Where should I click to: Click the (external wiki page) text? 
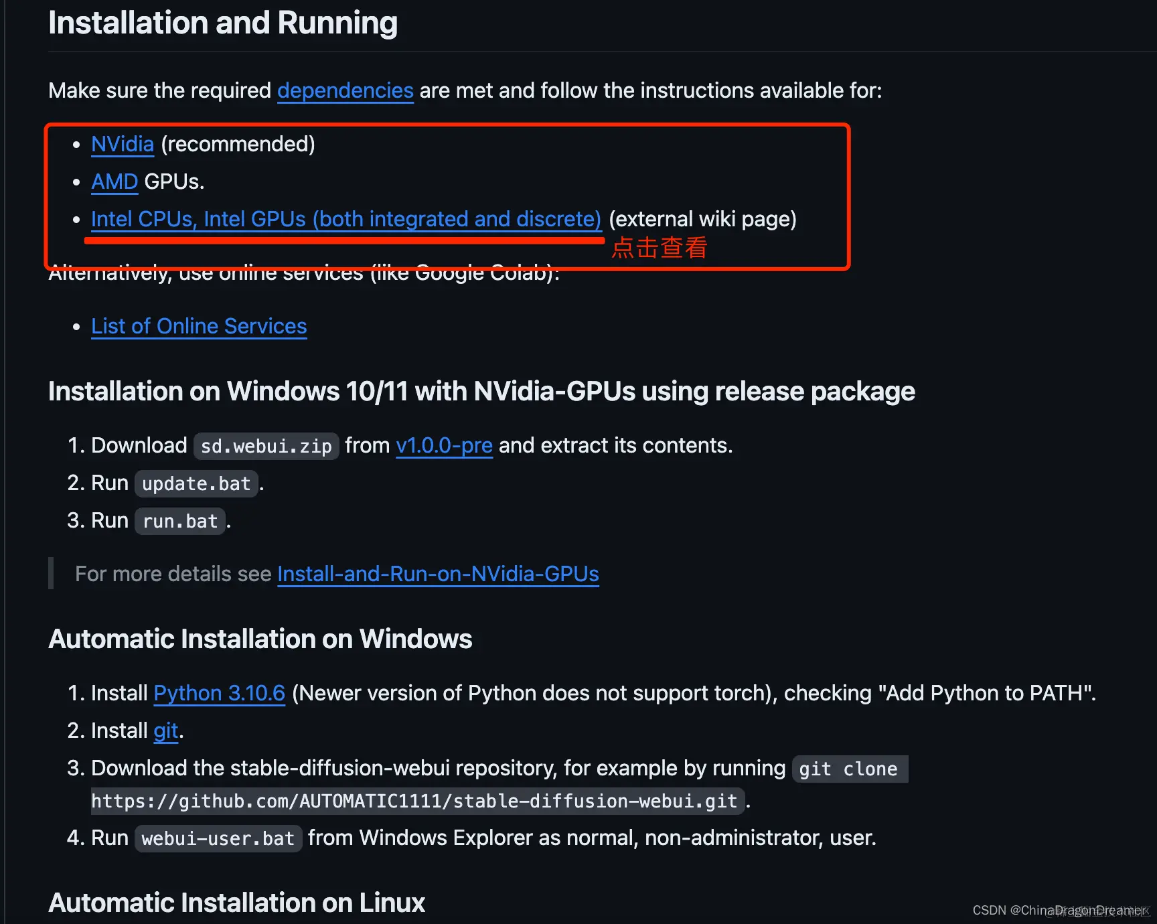point(702,219)
